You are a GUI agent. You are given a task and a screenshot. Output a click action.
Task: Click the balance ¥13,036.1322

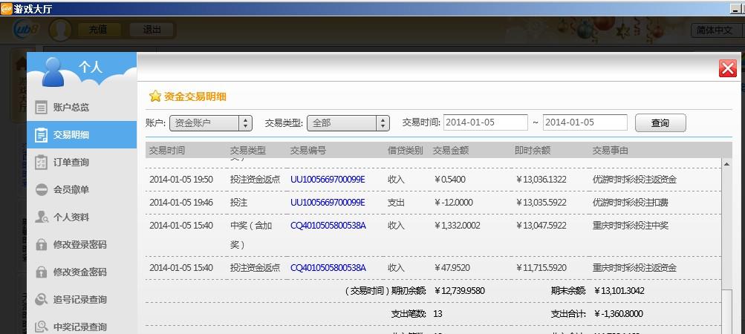[541, 180]
